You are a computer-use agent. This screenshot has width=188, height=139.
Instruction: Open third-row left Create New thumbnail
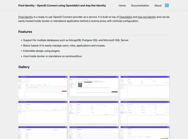[43, 132]
